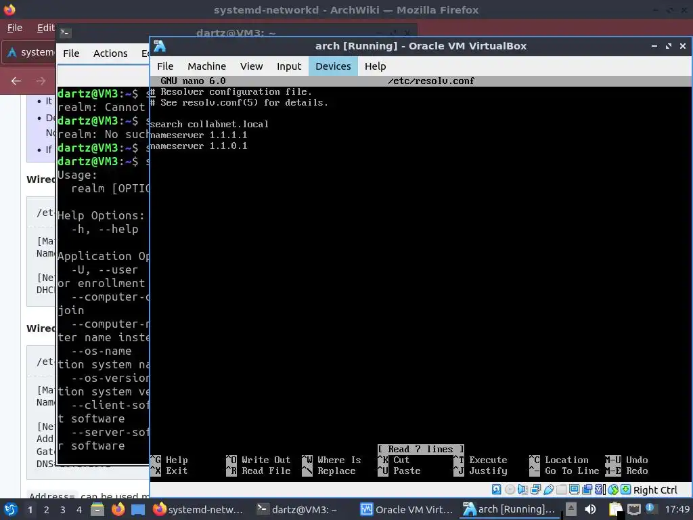Click recording indicator icon in VirtualBox status bar
This screenshot has height=520, width=693.
(587, 490)
